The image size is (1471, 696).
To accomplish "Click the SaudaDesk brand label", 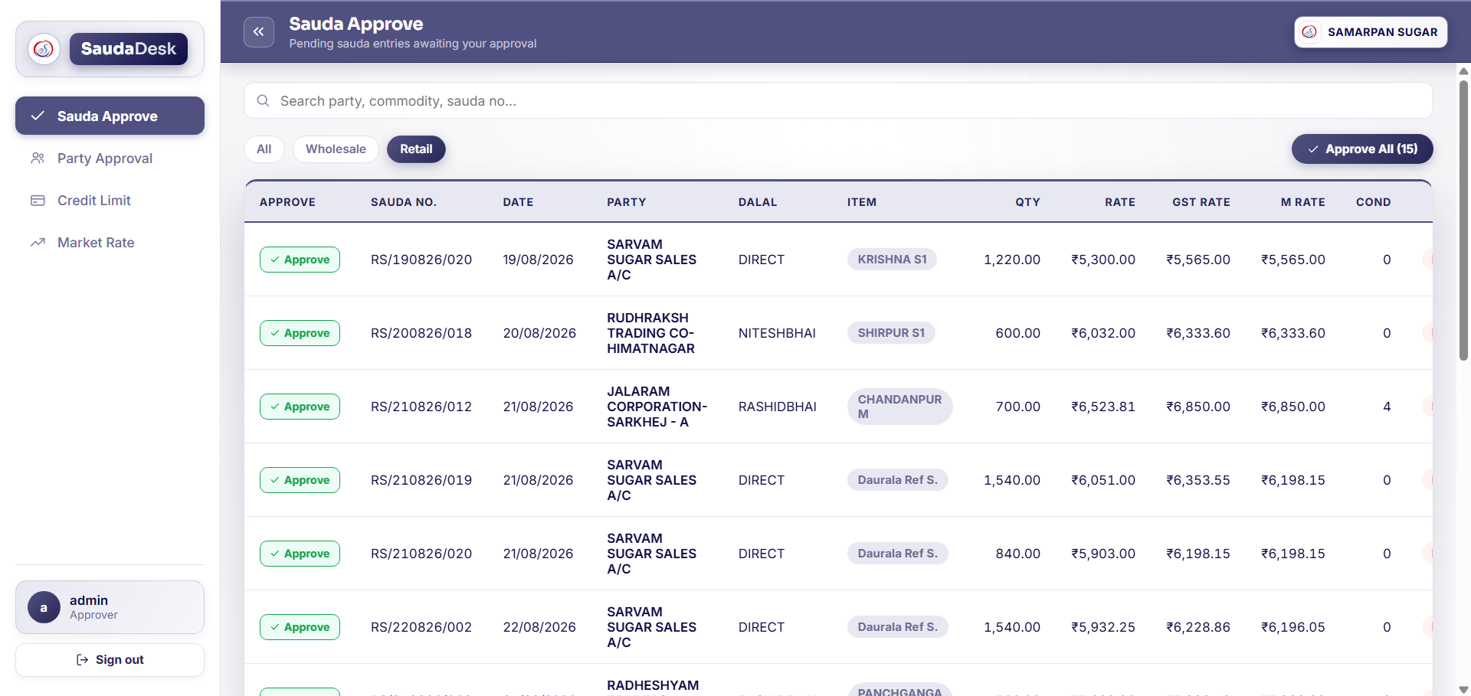I will point(129,49).
